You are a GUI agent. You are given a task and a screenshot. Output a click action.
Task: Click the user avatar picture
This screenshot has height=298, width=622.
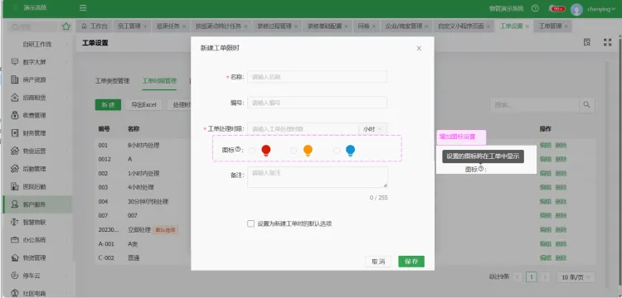[x=576, y=9]
